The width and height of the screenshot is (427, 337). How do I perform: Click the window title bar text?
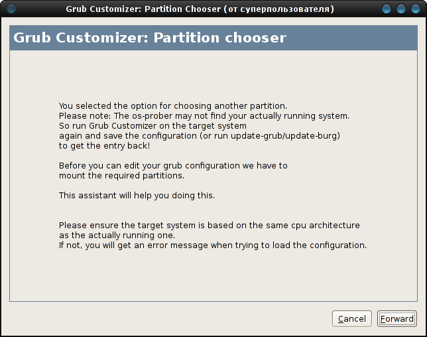200,9
